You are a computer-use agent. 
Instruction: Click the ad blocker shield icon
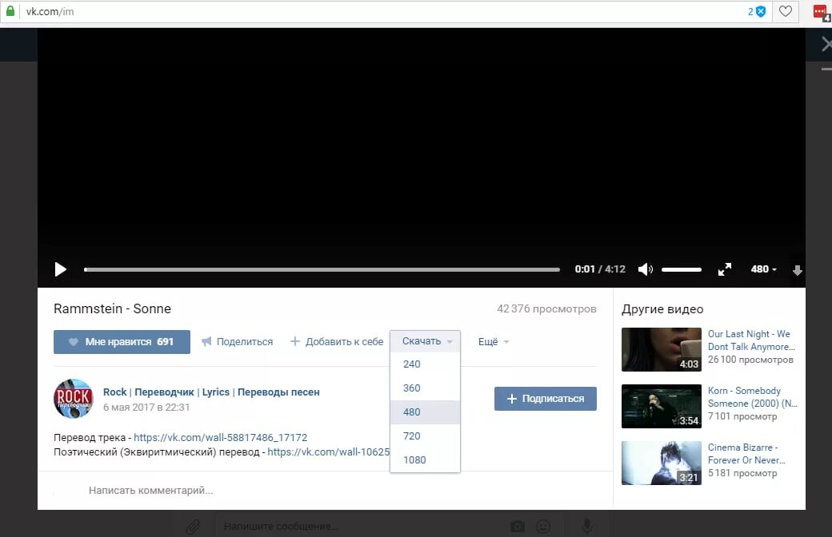click(761, 11)
